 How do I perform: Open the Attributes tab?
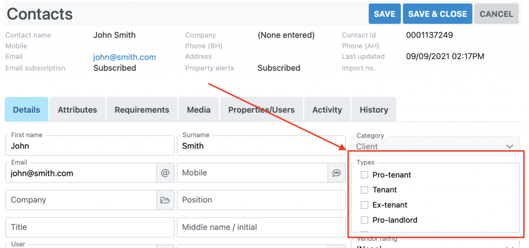[x=77, y=110]
